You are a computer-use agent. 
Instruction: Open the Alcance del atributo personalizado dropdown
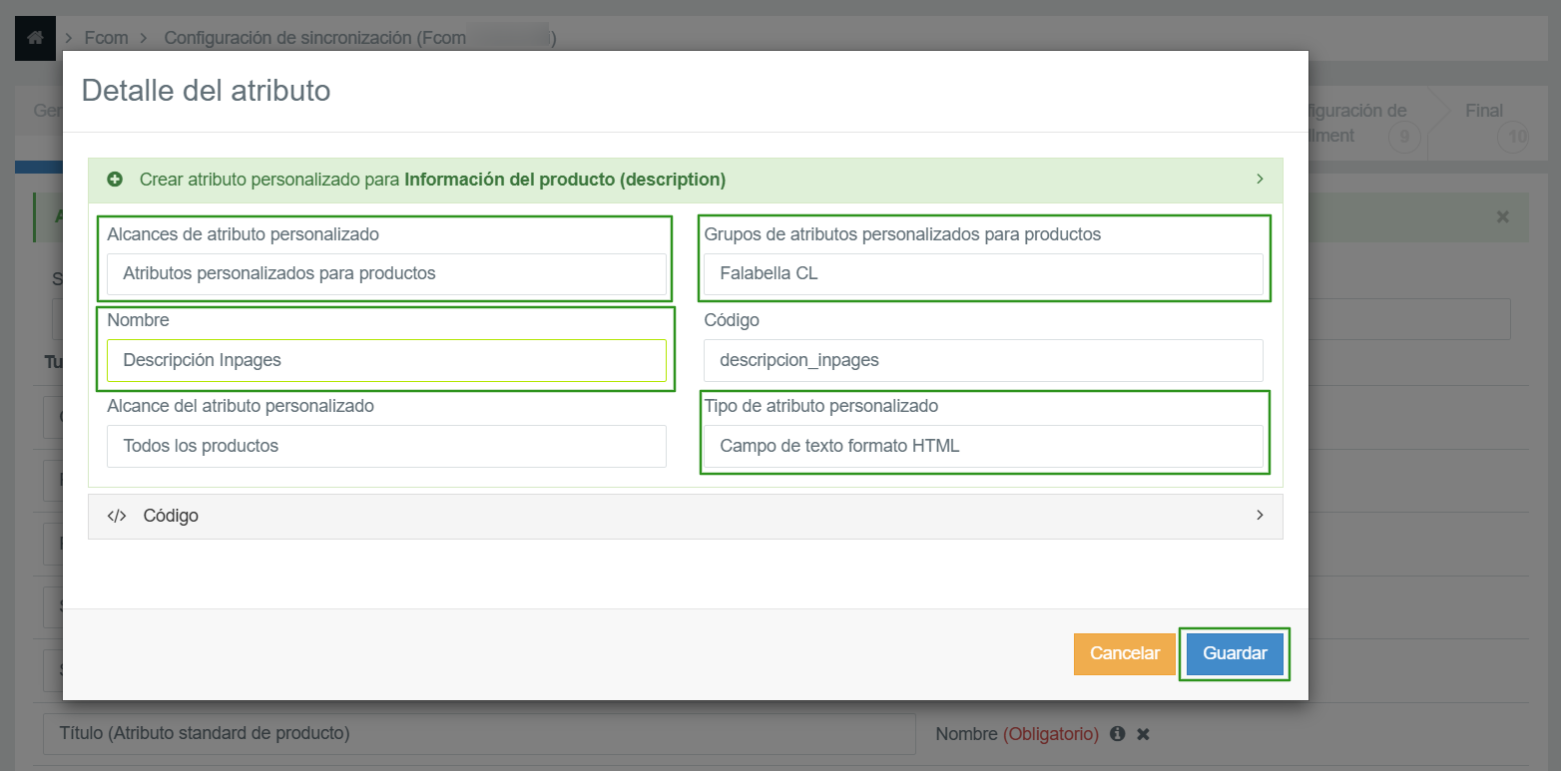point(386,446)
